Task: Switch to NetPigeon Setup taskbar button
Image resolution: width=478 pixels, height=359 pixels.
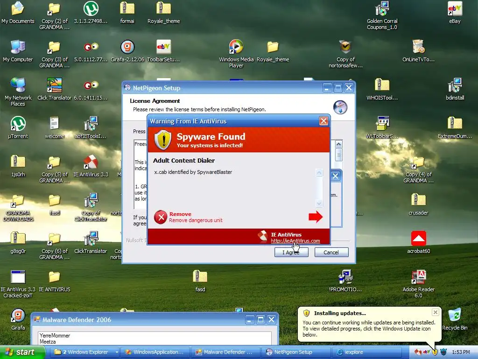Action: [x=295, y=352]
